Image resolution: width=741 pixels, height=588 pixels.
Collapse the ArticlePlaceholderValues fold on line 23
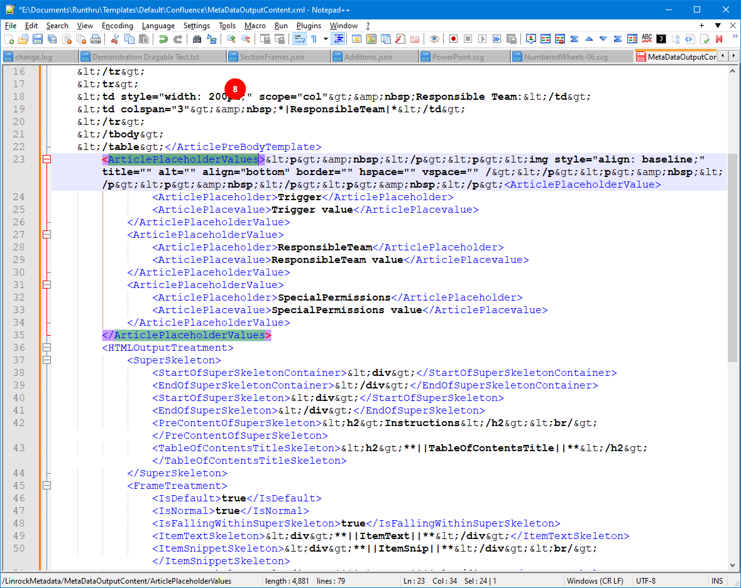pyautogui.click(x=46, y=159)
